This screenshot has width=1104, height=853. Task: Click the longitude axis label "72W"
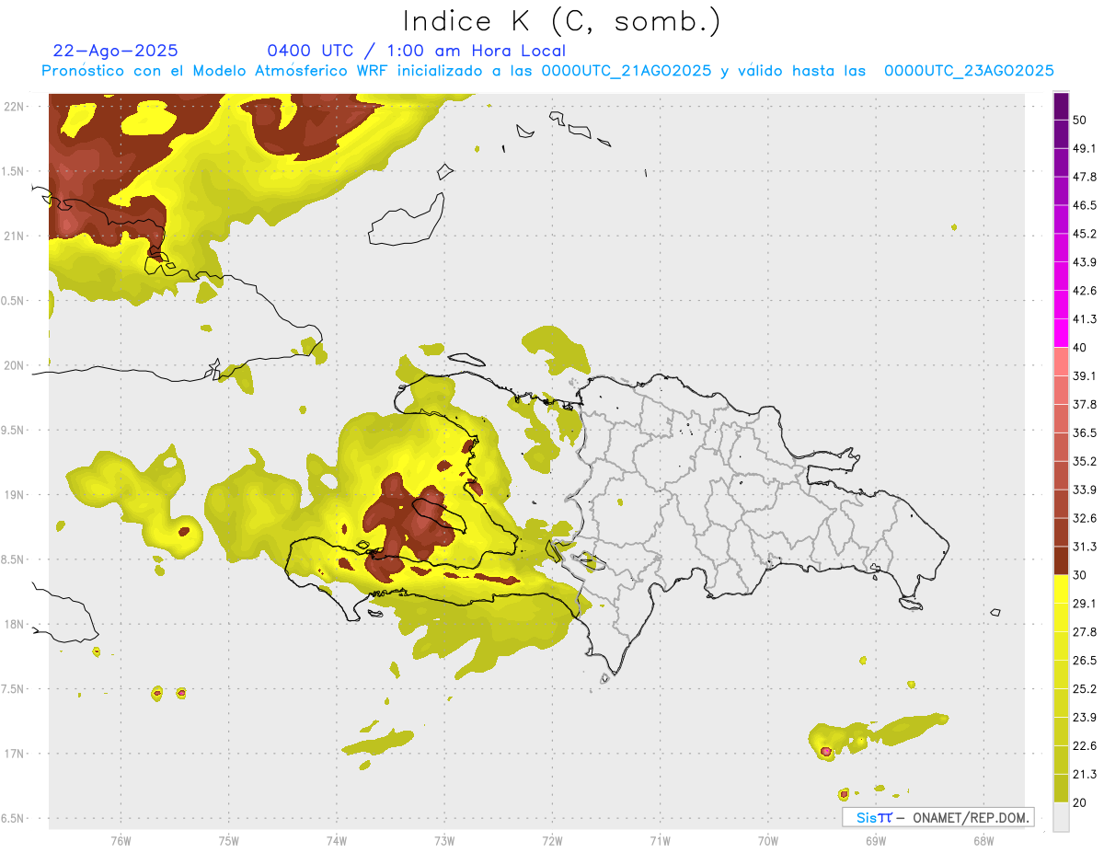point(552,841)
